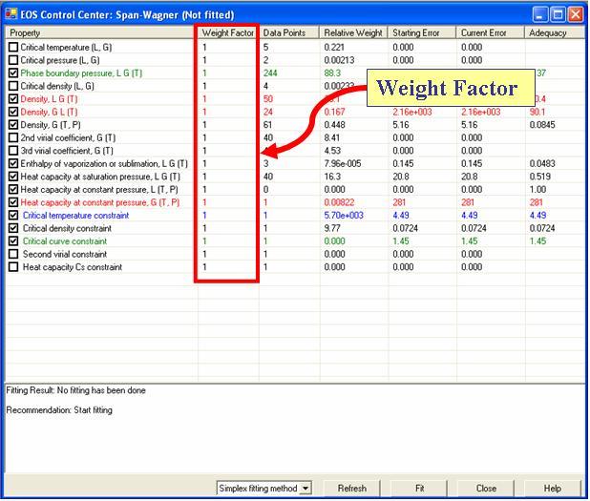Sort by the Data Points column

(288, 32)
